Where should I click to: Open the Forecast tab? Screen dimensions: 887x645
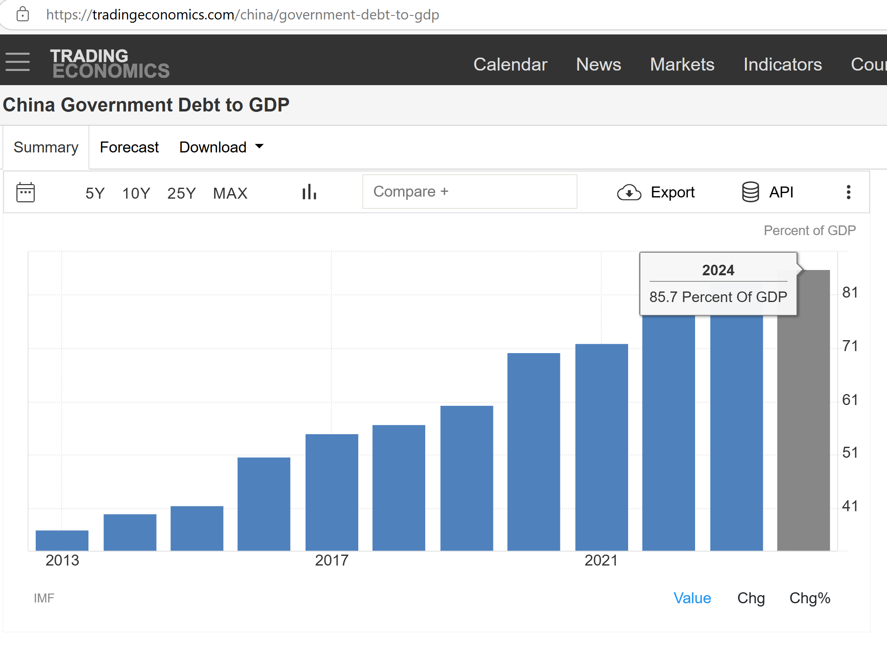[x=129, y=147]
